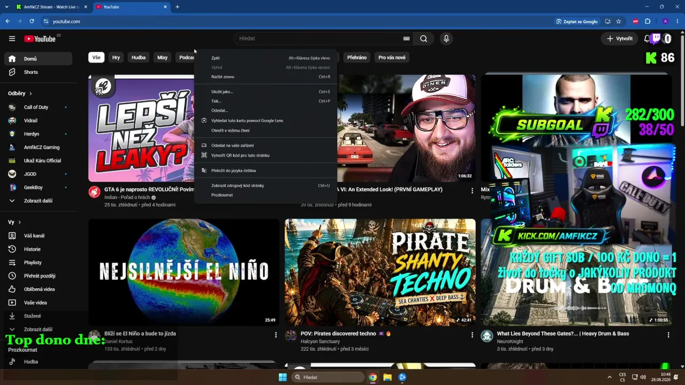Click the magnifier search button on YouTube
685x385 pixels.
tap(424, 38)
